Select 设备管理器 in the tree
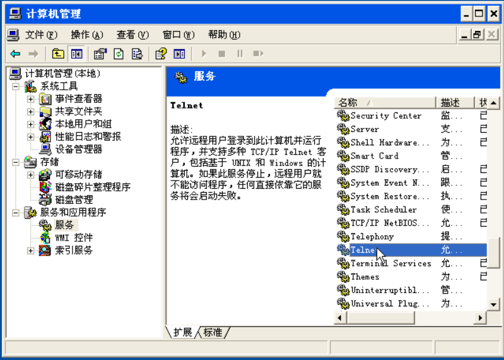This screenshot has width=504, height=360. tap(78, 149)
